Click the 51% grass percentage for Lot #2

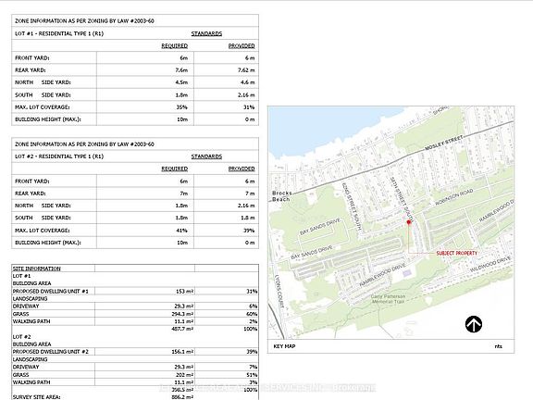tap(252, 374)
